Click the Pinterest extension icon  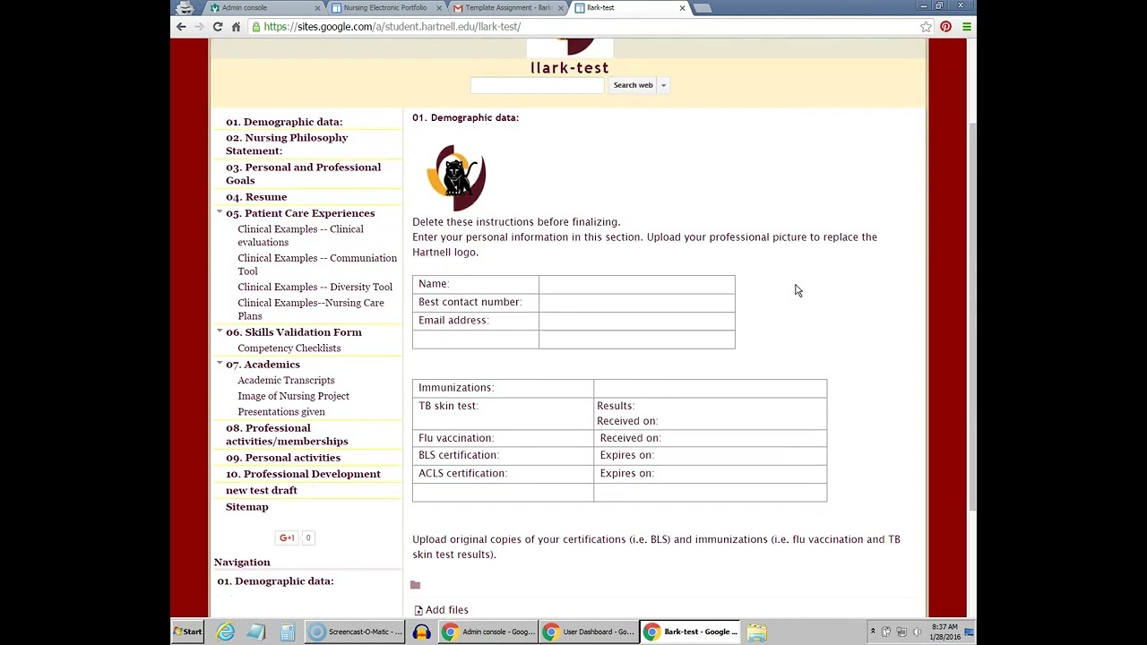[945, 27]
